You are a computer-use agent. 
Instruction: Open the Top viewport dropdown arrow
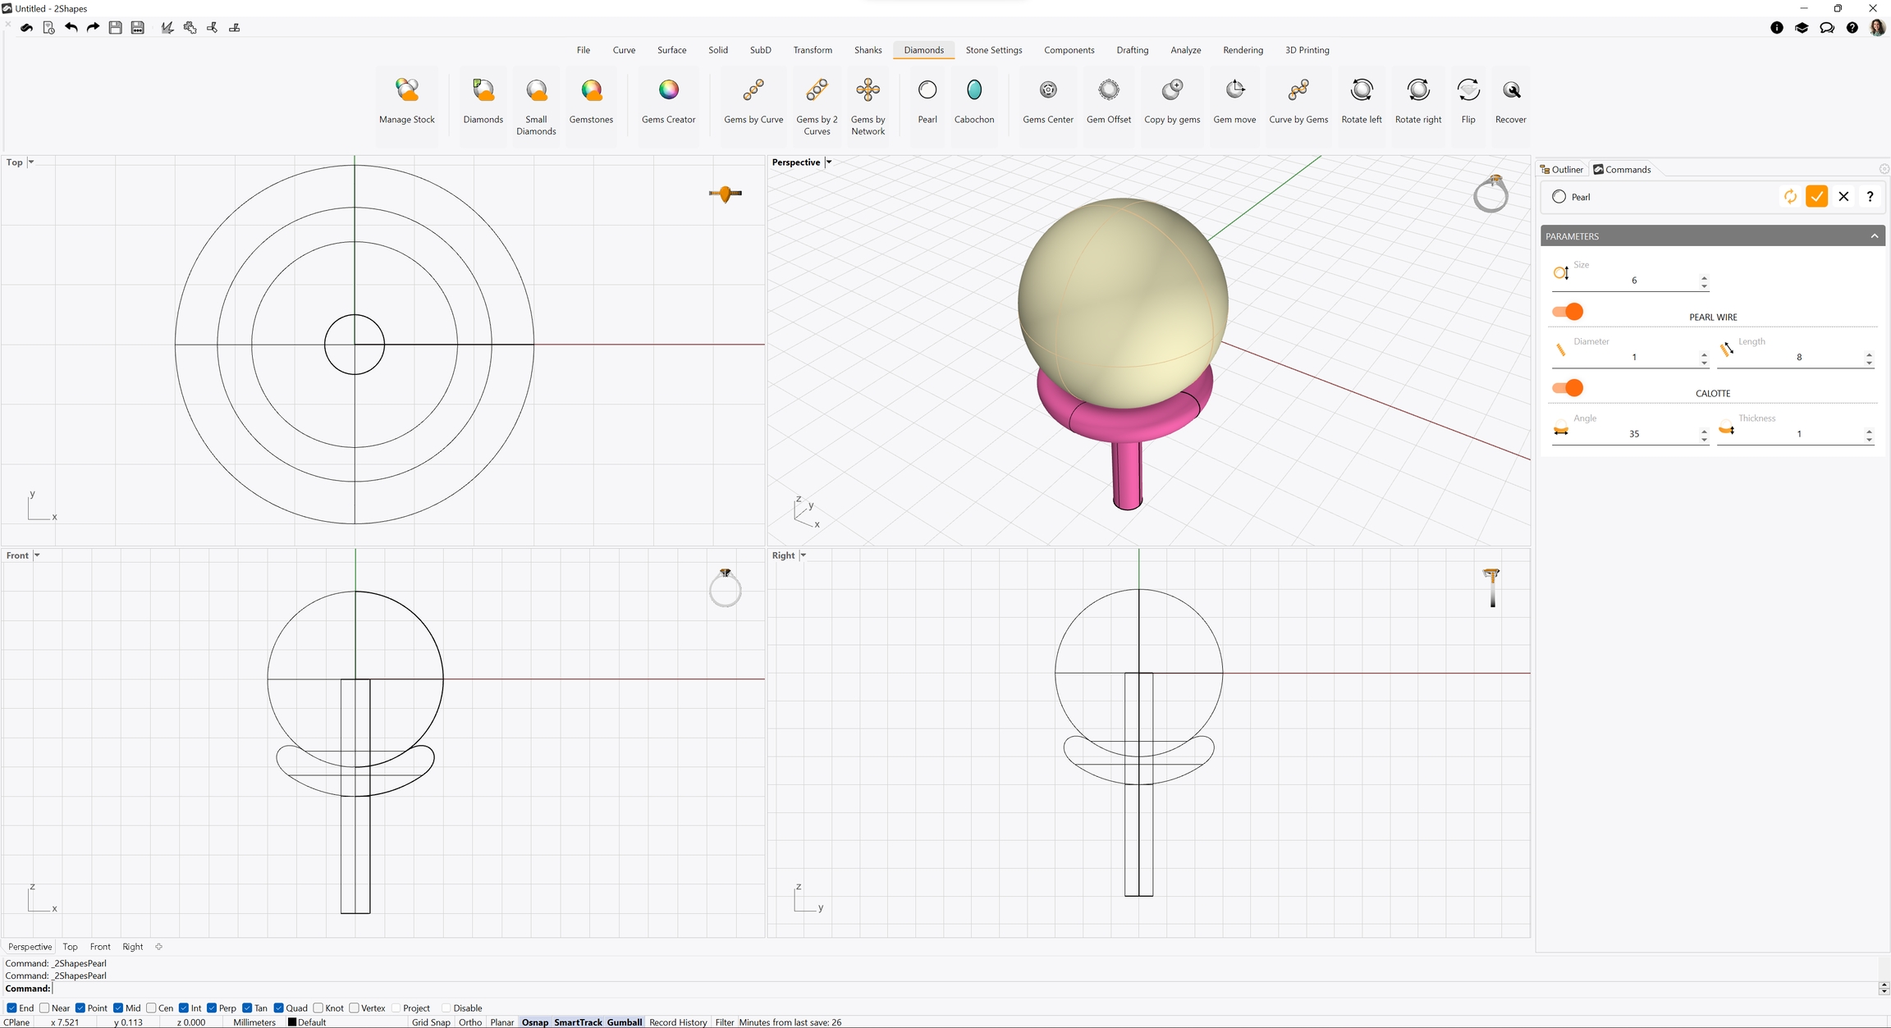[x=31, y=162]
